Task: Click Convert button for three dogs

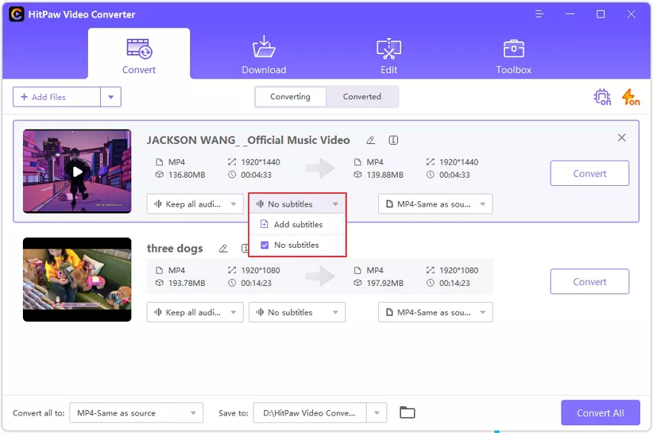Action: [x=590, y=281]
